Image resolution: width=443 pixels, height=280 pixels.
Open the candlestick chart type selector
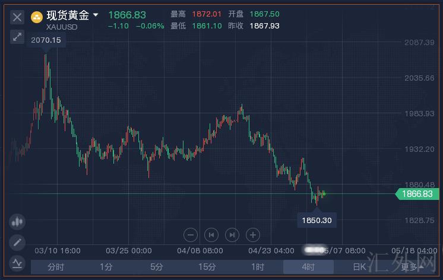pos(17,222)
